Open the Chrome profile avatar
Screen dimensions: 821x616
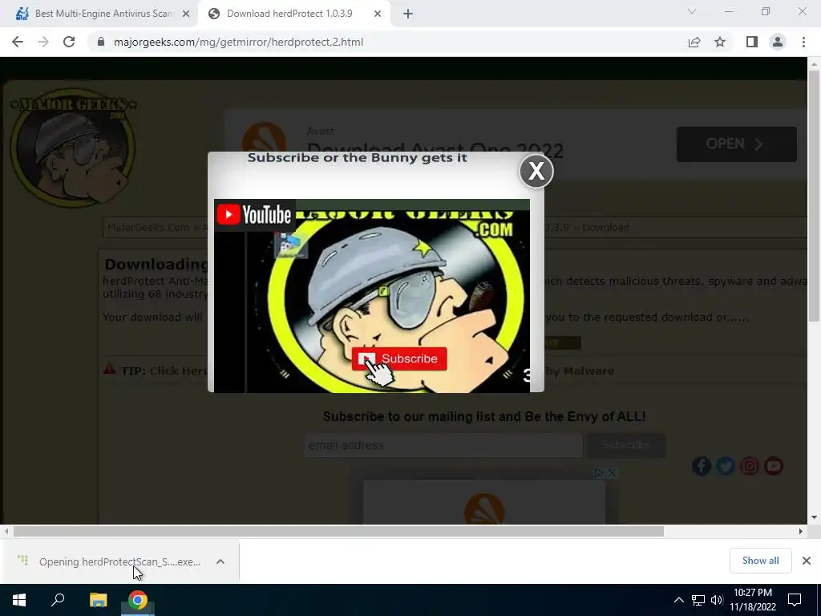[778, 42]
